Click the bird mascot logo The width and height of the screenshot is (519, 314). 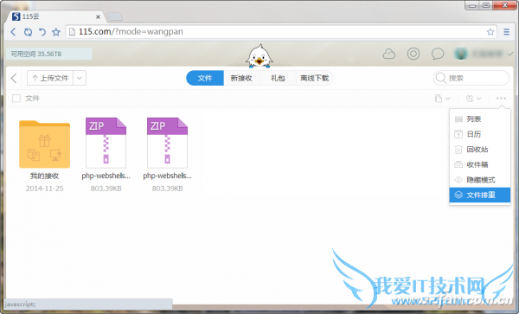(x=259, y=56)
